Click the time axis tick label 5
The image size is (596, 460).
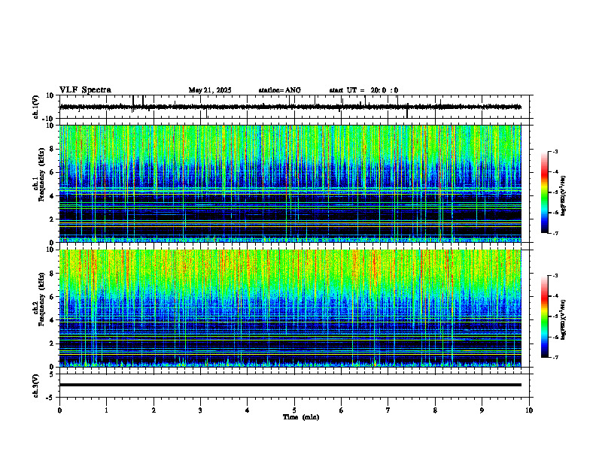pyautogui.click(x=294, y=410)
